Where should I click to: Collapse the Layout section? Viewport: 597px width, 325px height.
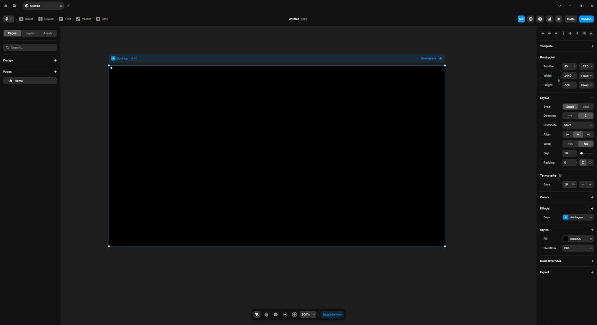[592, 98]
